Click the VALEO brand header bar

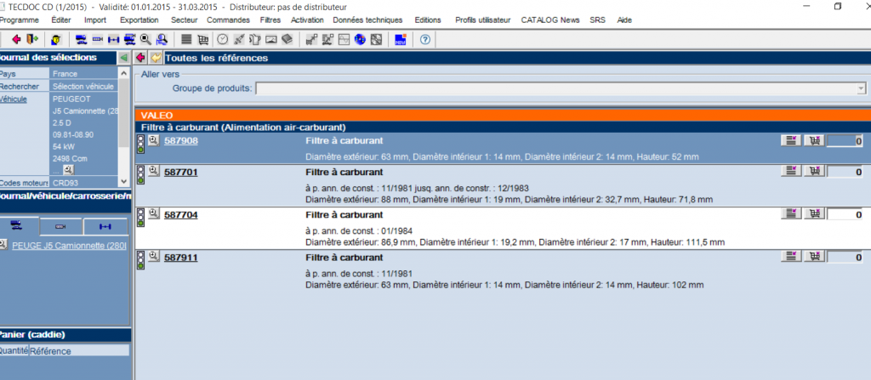(x=503, y=115)
